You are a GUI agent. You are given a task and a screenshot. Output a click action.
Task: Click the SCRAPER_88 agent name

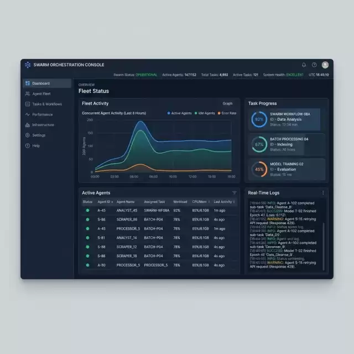pyautogui.click(x=127, y=220)
